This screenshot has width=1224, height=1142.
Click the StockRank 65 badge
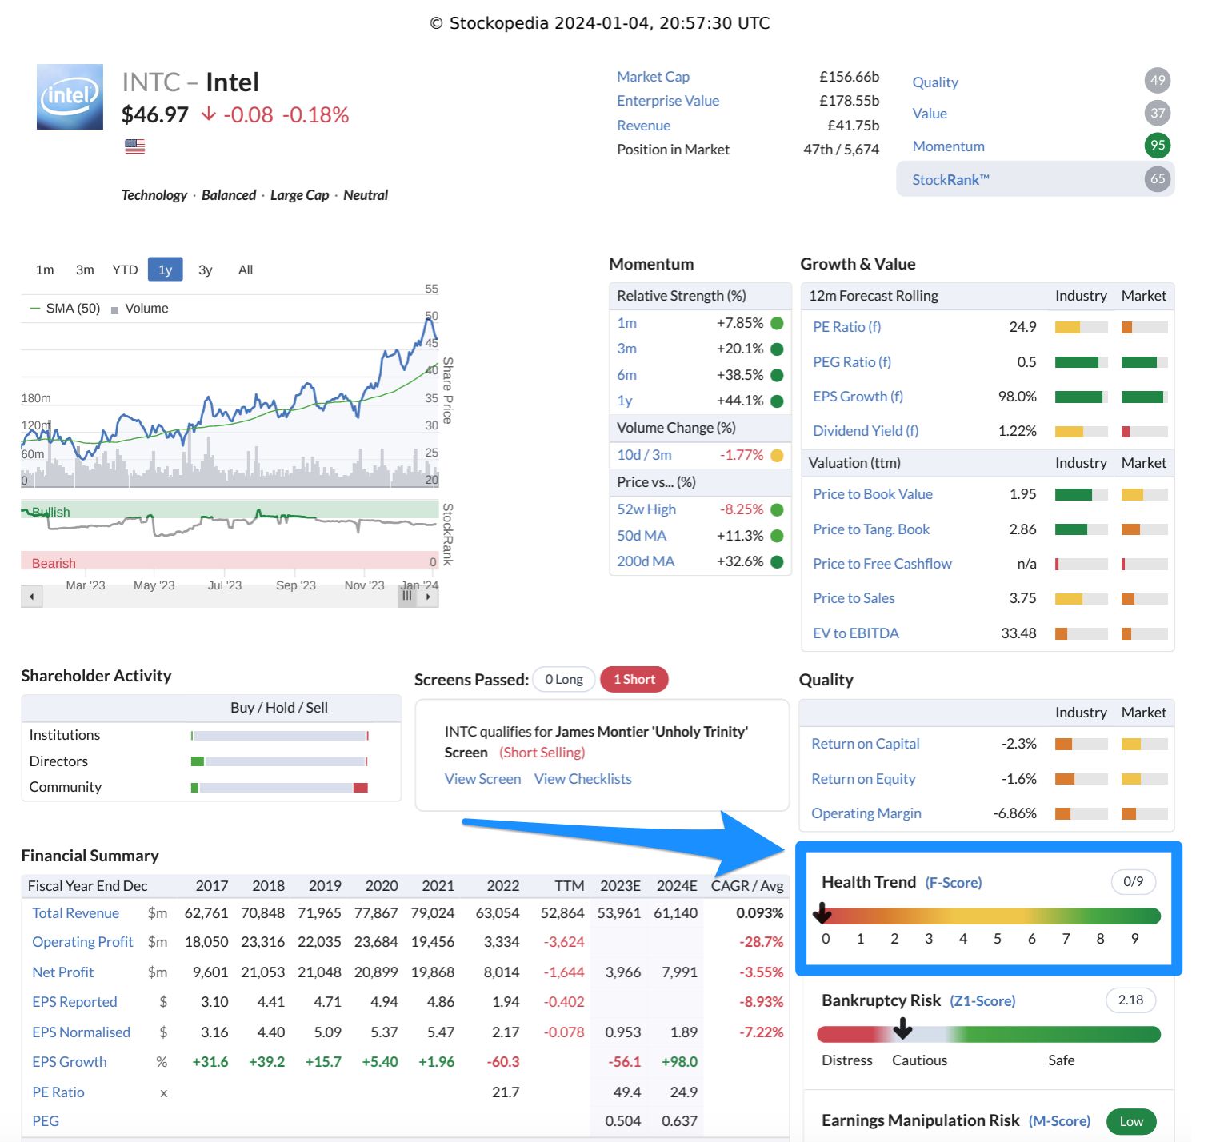coord(1157,179)
